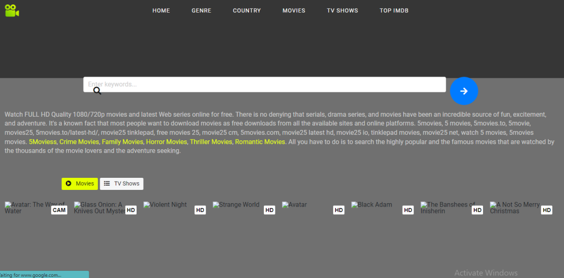
Task: Follow the Crime Movies link
Action: (x=79, y=142)
